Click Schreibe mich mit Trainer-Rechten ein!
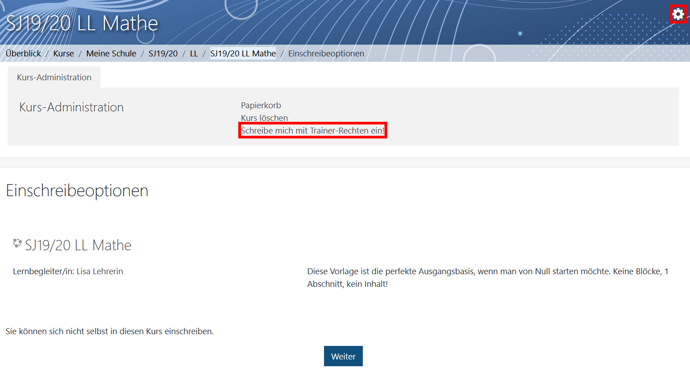The height and width of the screenshot is (373, 690). tap(312, 130)
